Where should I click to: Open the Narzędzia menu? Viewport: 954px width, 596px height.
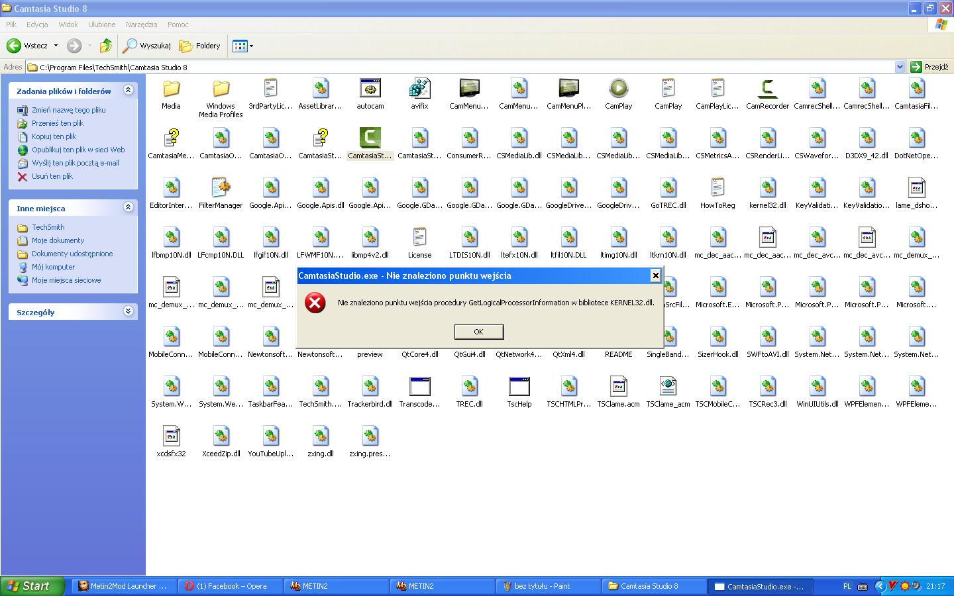click(x=142, y=25)
